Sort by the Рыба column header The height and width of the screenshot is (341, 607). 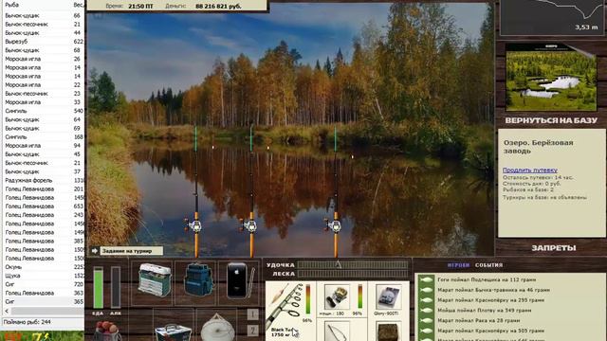[11, 5]
